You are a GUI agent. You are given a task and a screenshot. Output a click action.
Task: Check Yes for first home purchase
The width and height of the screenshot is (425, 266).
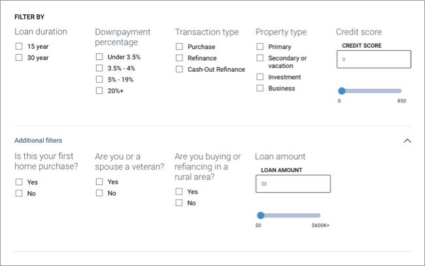pos(19,183)
